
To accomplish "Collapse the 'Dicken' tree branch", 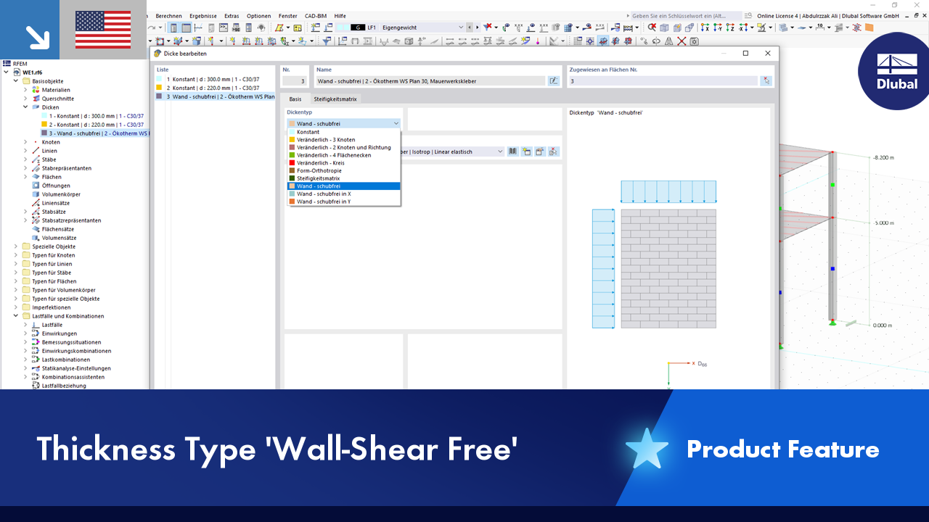I will [x=25, y=107].
